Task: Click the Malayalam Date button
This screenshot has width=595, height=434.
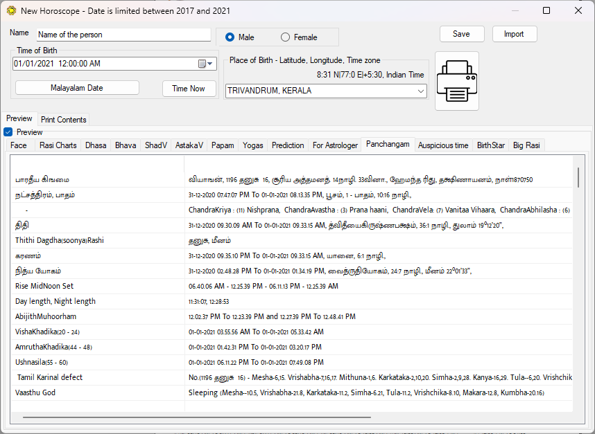Action: coord(77,88)
